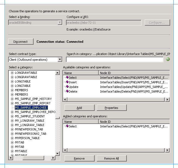Select the Delete operation row
This screenshot has height=168, width=178.
click(116, 91)
